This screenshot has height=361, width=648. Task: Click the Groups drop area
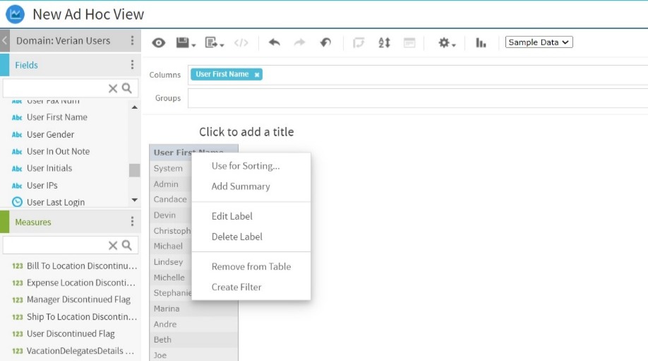pos(418,98)
